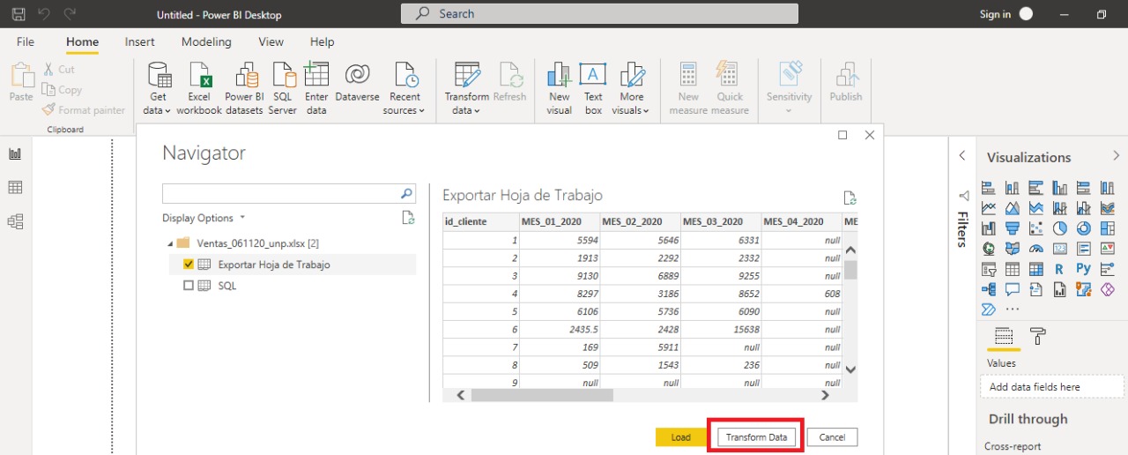1128x455 pixels.
Task: Switch to Report view in left sidebar
Action: tap(15, 153)
